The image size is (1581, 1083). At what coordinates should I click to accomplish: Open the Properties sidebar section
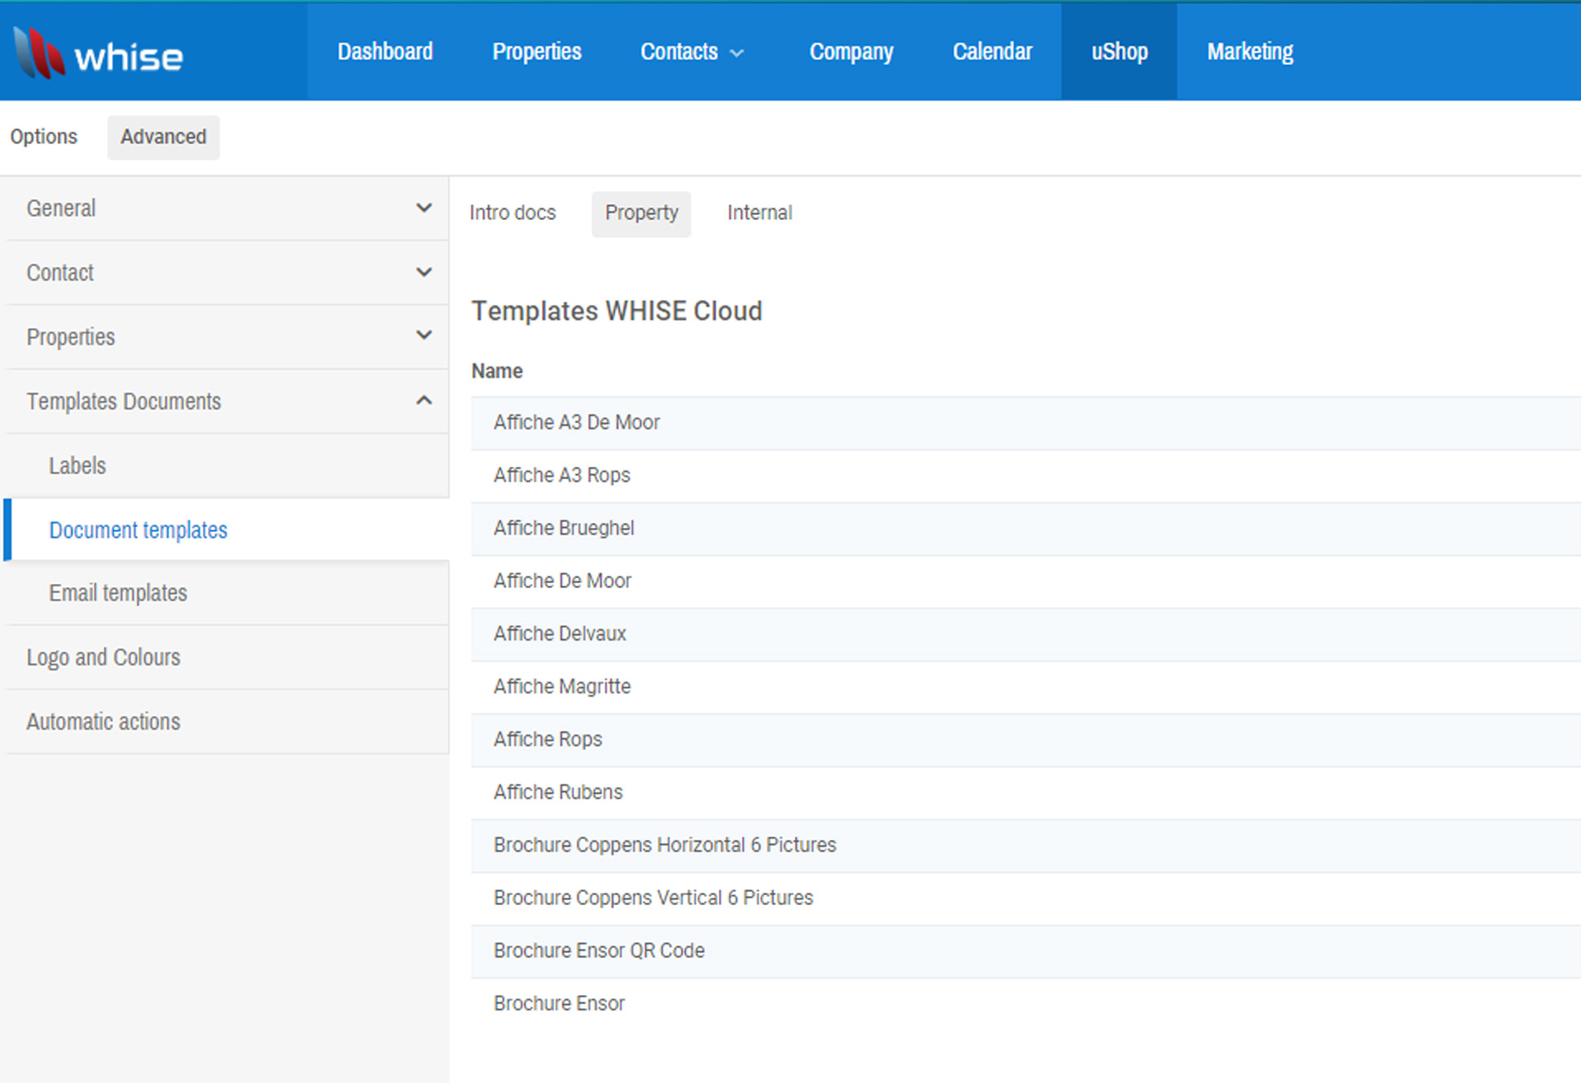pos(227,337)
